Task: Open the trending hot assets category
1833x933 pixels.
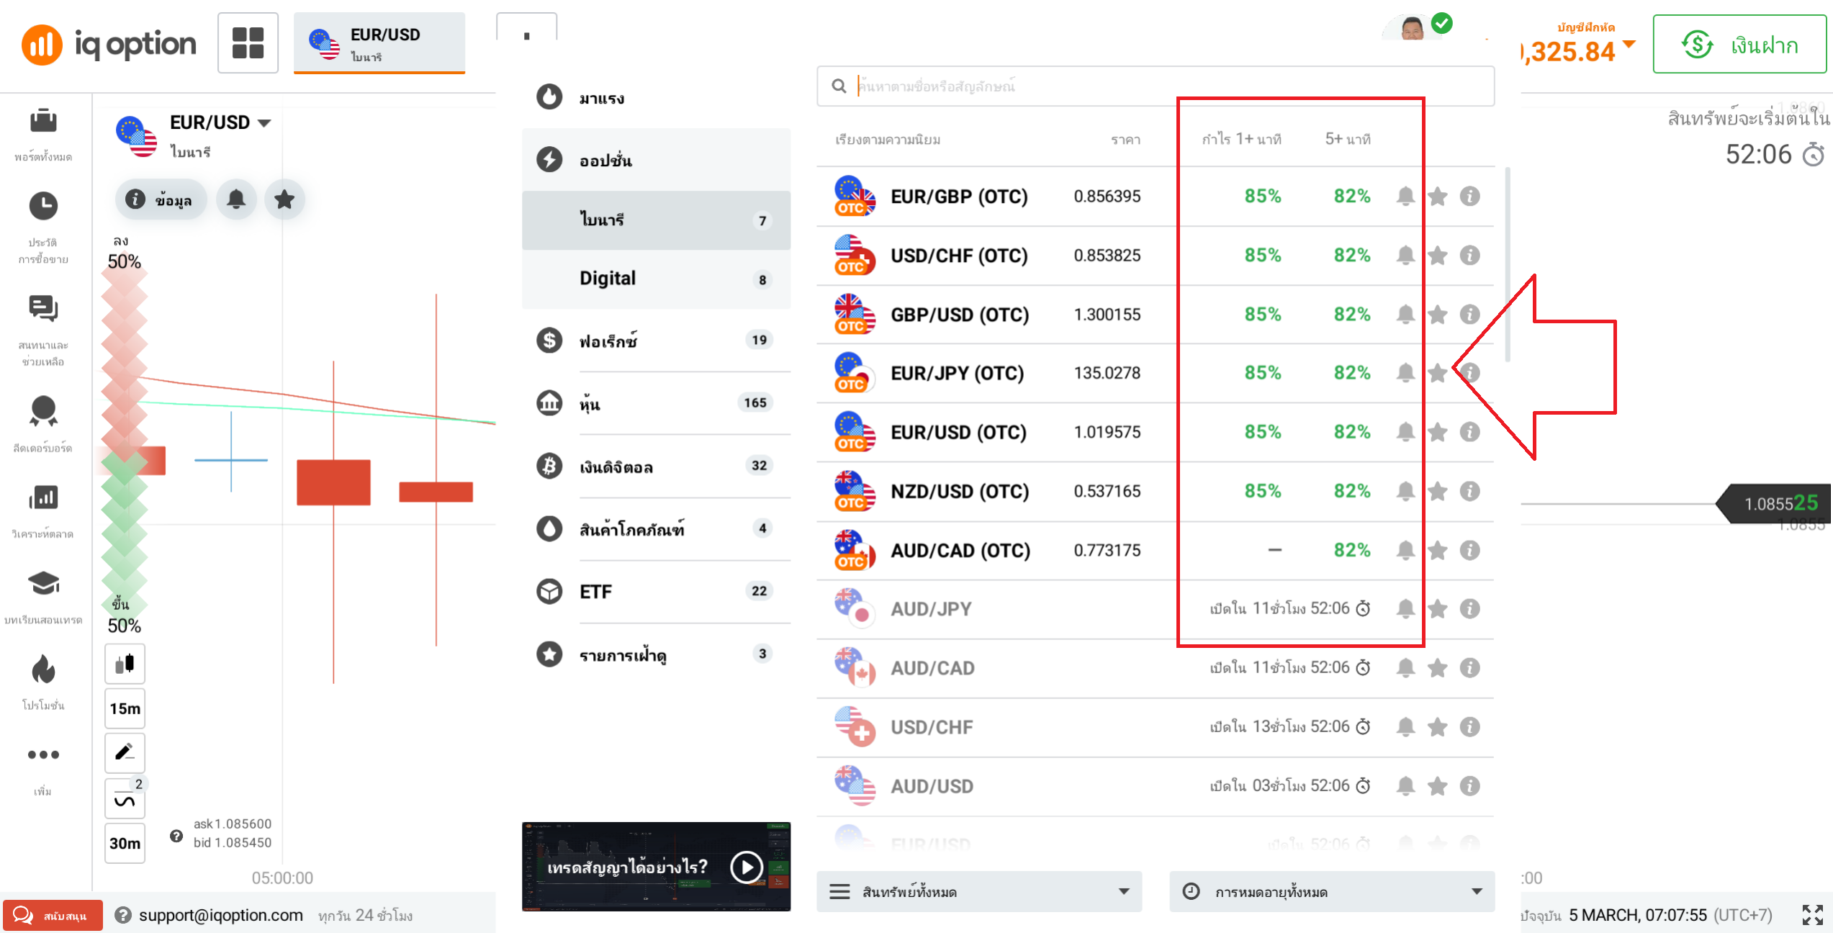Action: pos(656,97)
